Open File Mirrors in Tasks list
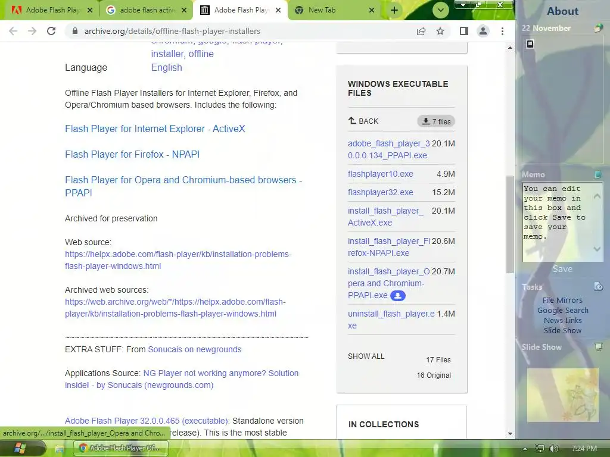The height and width of the screenshot is (457, 610). pos(562,300)
